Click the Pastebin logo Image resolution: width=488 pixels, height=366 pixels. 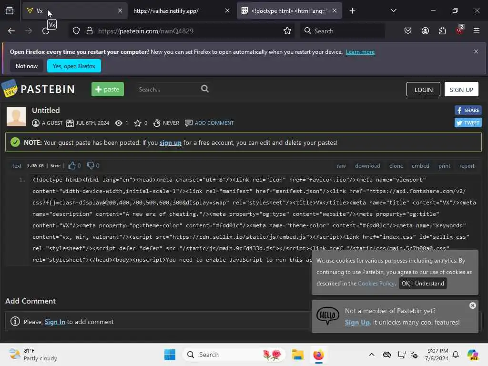[x=38, y=89]
